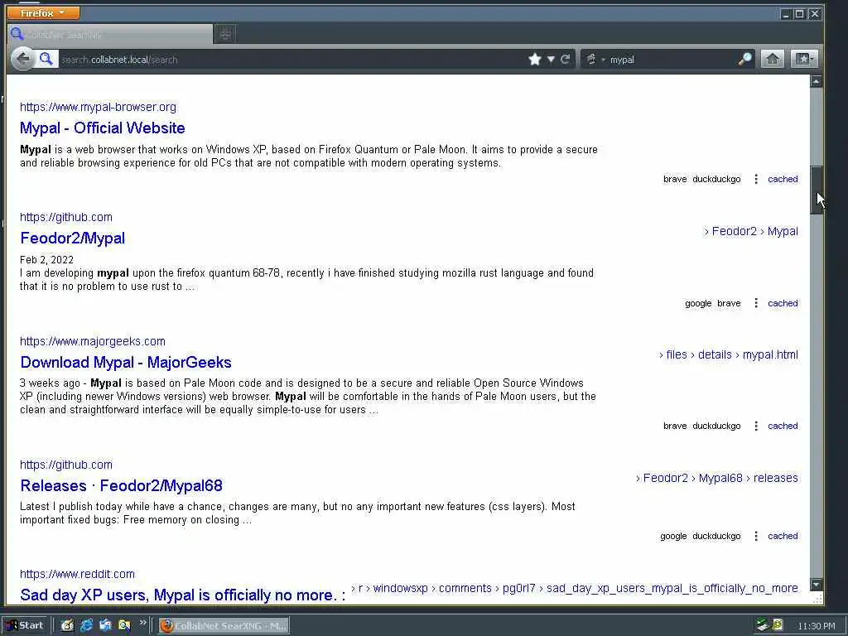Screen dimensions: 848x636
Task: Open URL history dropdown arrow
Action: tap(551, 60)
